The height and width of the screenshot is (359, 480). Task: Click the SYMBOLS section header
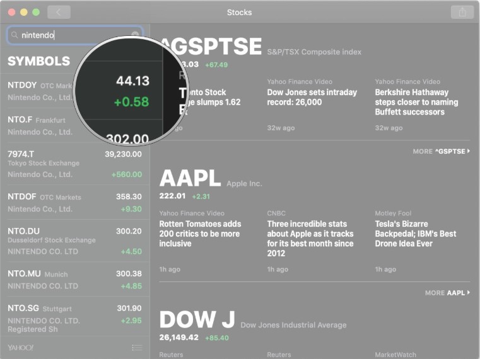click(x=39, y=61)
